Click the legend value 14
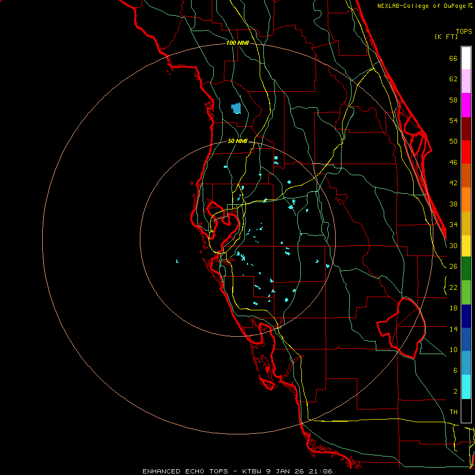This screenshot has height=475, width=475. tap(453, 329)
